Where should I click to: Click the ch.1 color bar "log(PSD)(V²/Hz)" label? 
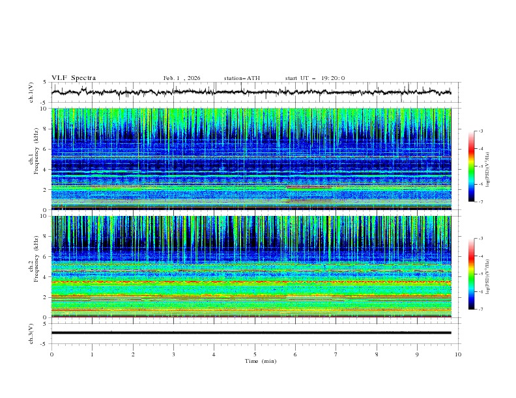click(487, 170)
